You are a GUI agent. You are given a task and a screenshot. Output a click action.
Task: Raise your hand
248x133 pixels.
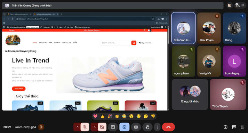[x=147, y=127]
